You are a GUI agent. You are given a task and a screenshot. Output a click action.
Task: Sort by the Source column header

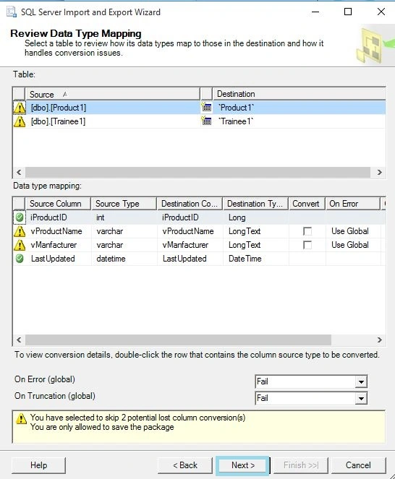pyautogui.click(x=113, y=95)
